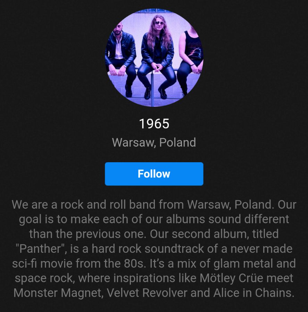Viewport: 308px width, 312px height.
Task: Click the phrase "sci-fi movie" in the bio
Action: (42, 263)
